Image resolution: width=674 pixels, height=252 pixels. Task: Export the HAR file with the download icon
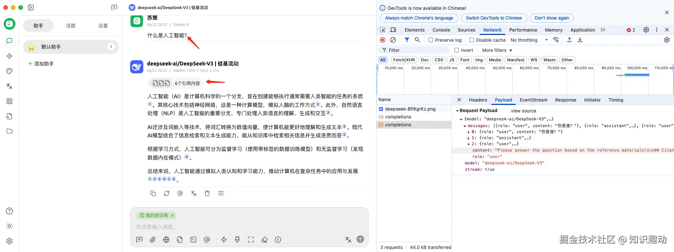click(x=580, y=40)
